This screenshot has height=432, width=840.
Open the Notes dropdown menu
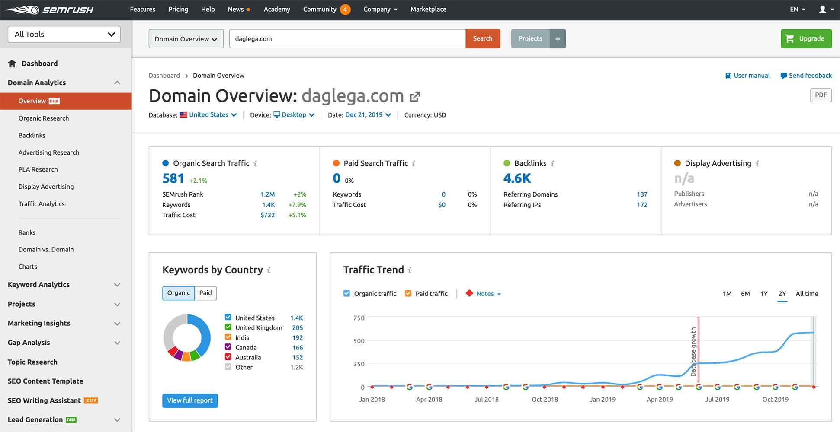coord(489,294)
